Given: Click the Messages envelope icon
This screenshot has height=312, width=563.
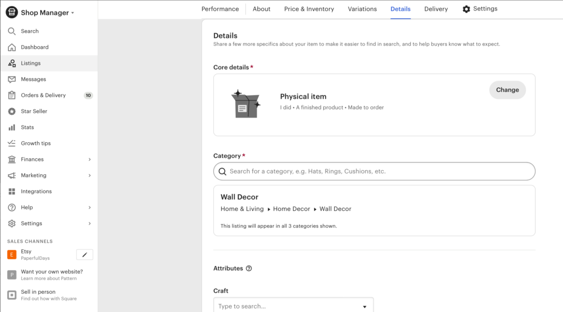Looking at the screenshot, I should [x=12, y=79].
